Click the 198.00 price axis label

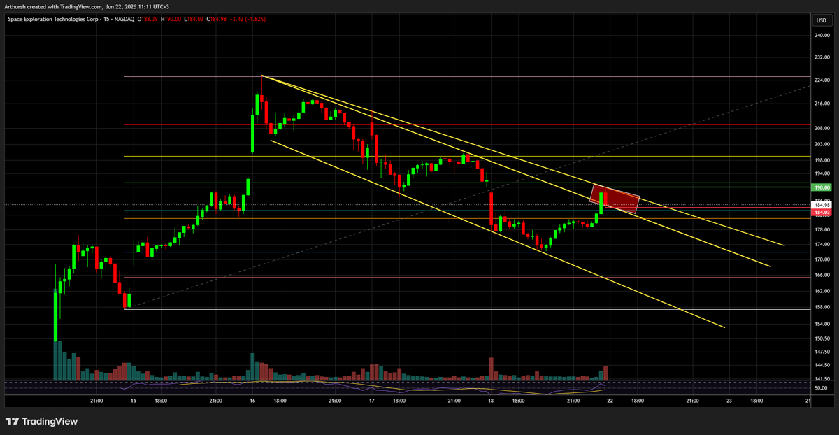822,159
